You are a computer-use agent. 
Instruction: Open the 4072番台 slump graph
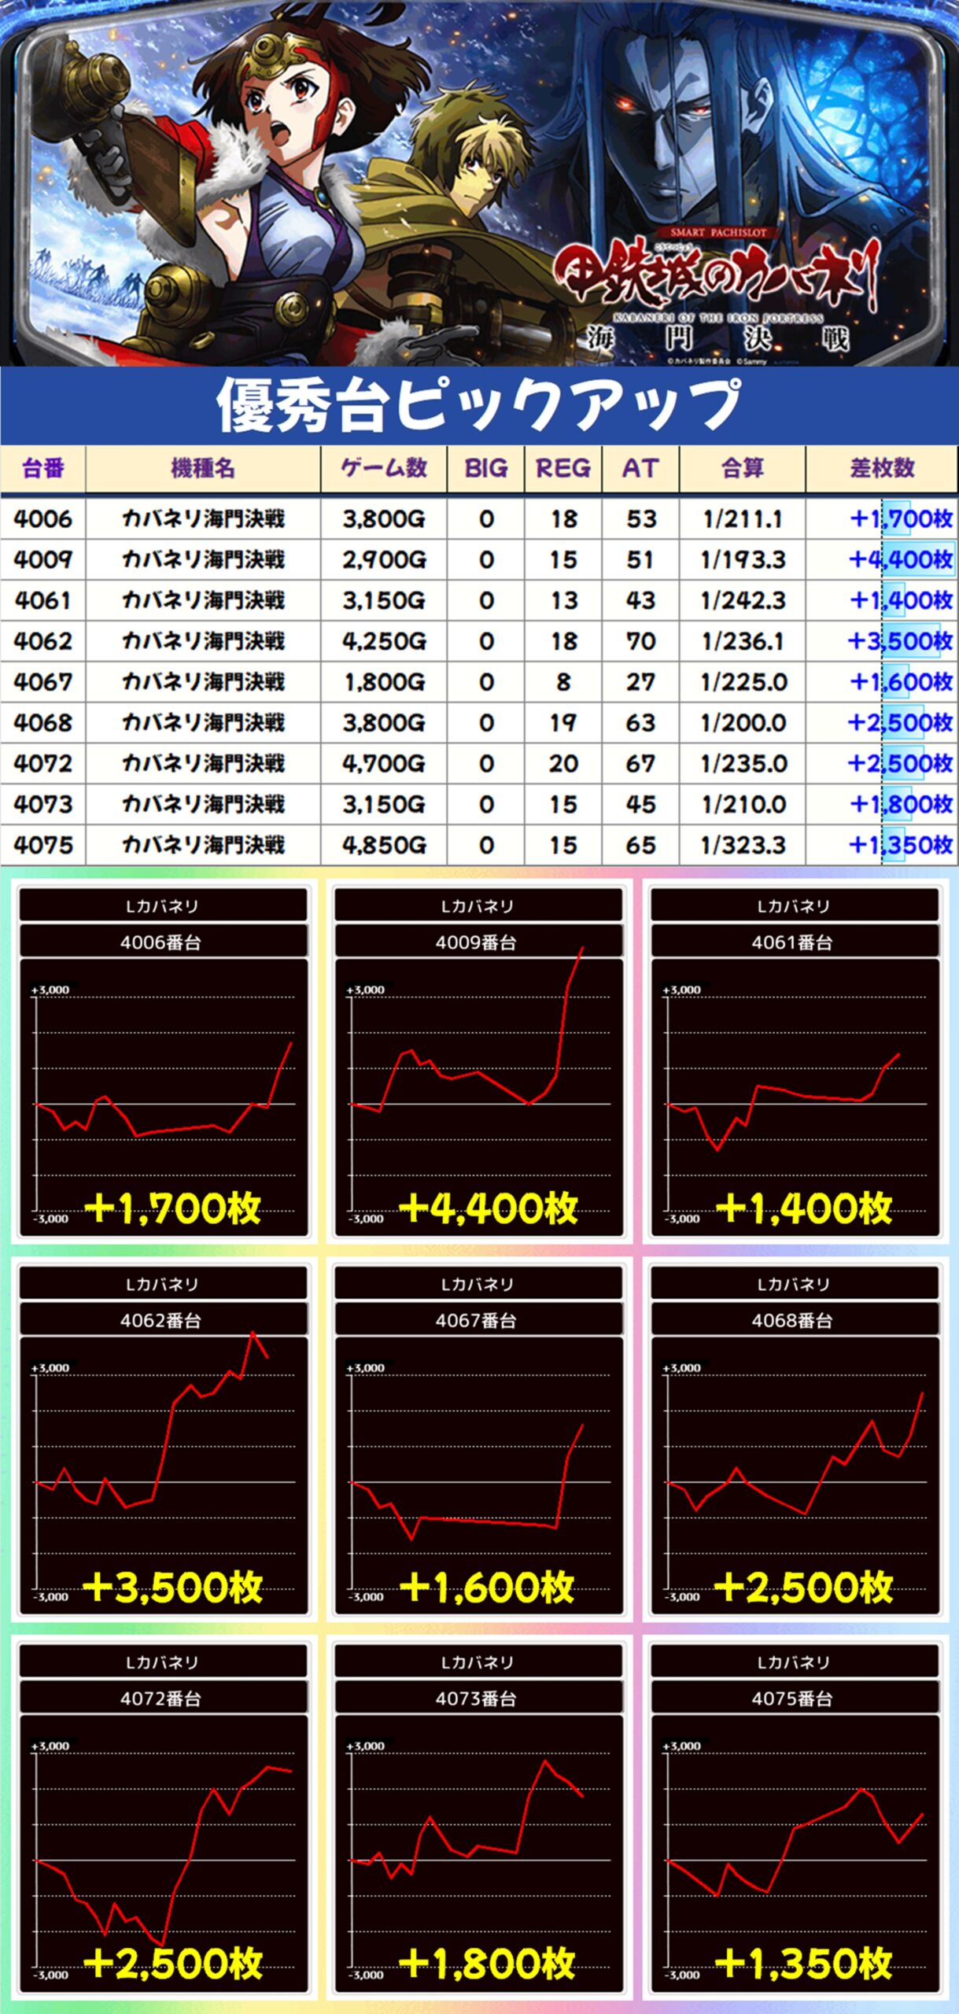[x=163, y=1854]
